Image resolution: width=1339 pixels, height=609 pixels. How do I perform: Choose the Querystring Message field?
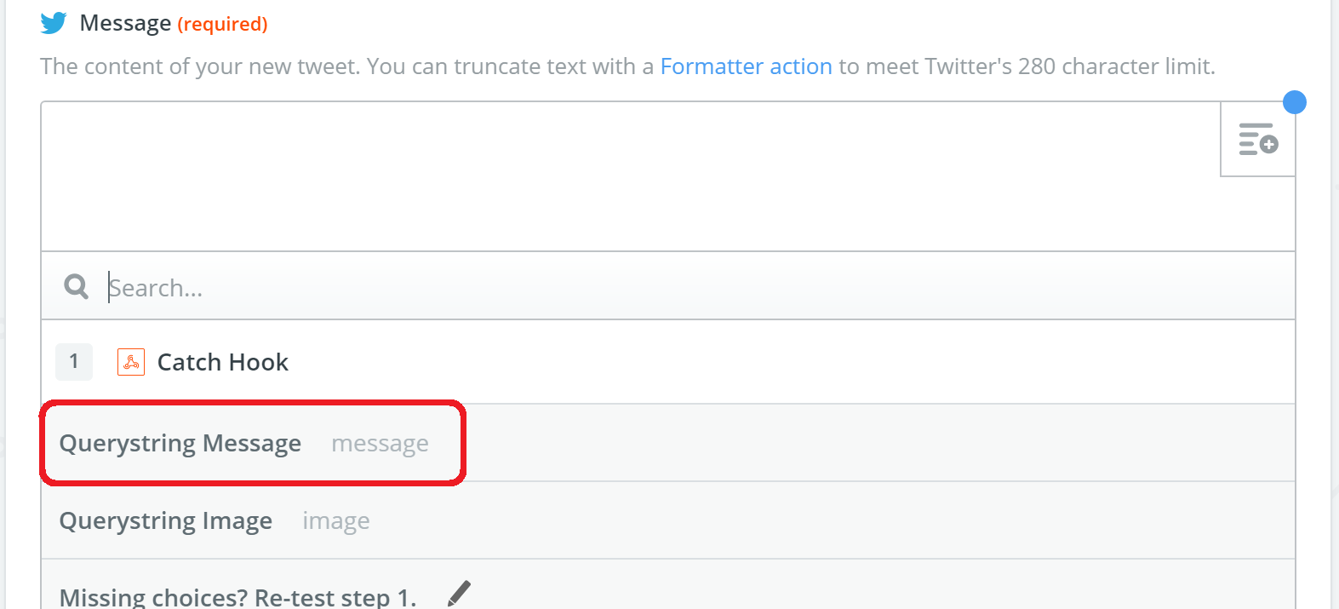click(668, 443)
